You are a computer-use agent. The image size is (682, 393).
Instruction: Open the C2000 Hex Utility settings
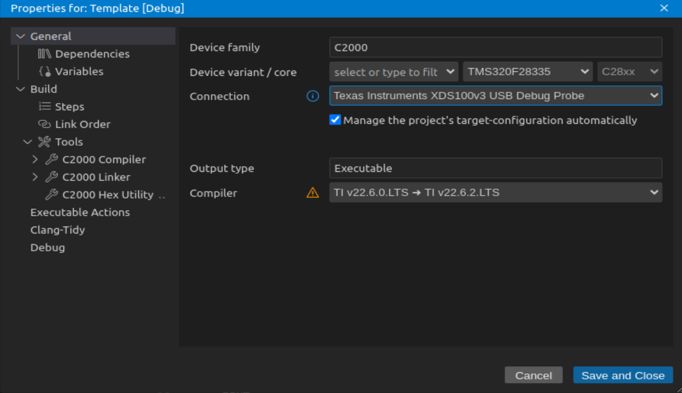108,194
